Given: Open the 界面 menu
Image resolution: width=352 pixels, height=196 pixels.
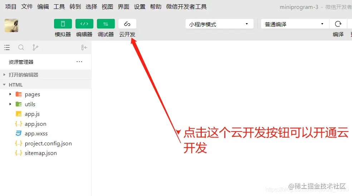Looking at the screenshot, I should click(x=123, y=7).
